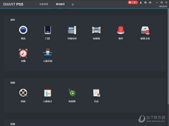
Task: Open the user account icon
Action: pos(141,2)
